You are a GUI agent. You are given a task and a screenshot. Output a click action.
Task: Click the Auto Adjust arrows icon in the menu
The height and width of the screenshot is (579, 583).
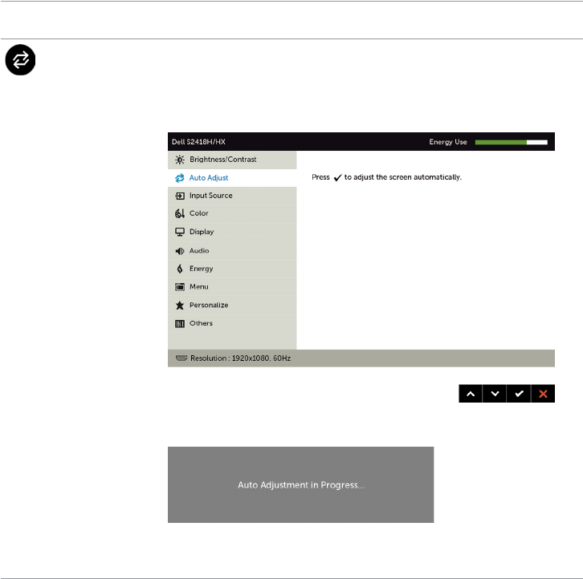pyautogui.click(x=180, y=178)
